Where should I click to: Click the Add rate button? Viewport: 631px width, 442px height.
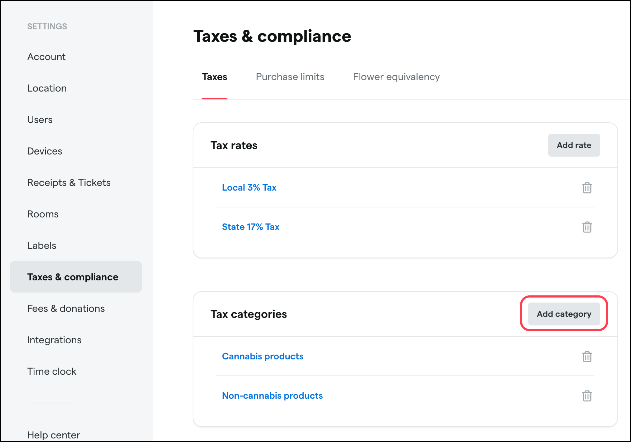tap(574, 145)
